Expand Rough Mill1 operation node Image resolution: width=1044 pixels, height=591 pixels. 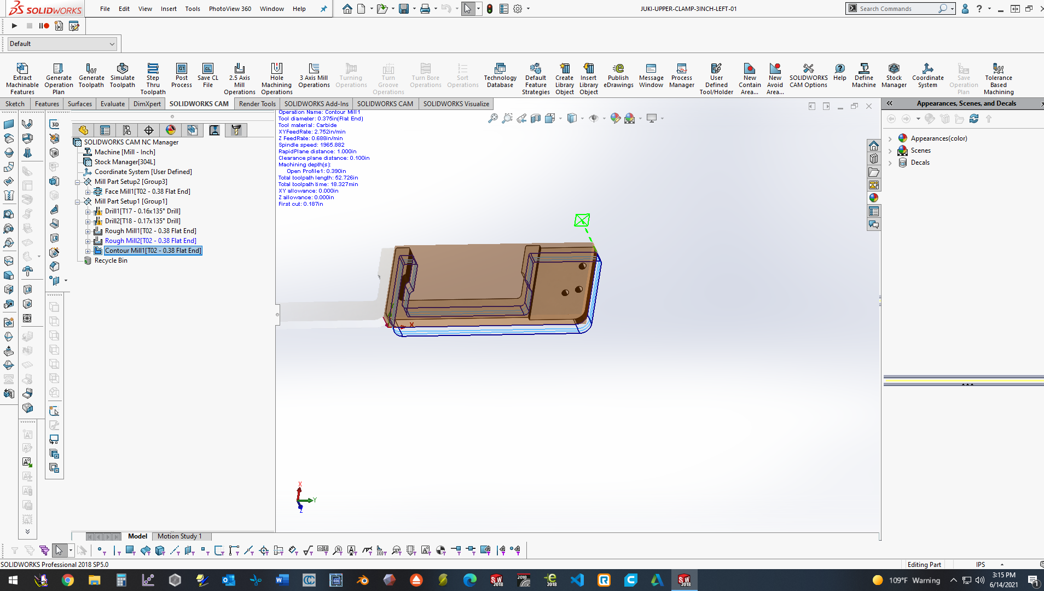pos(88,231)
